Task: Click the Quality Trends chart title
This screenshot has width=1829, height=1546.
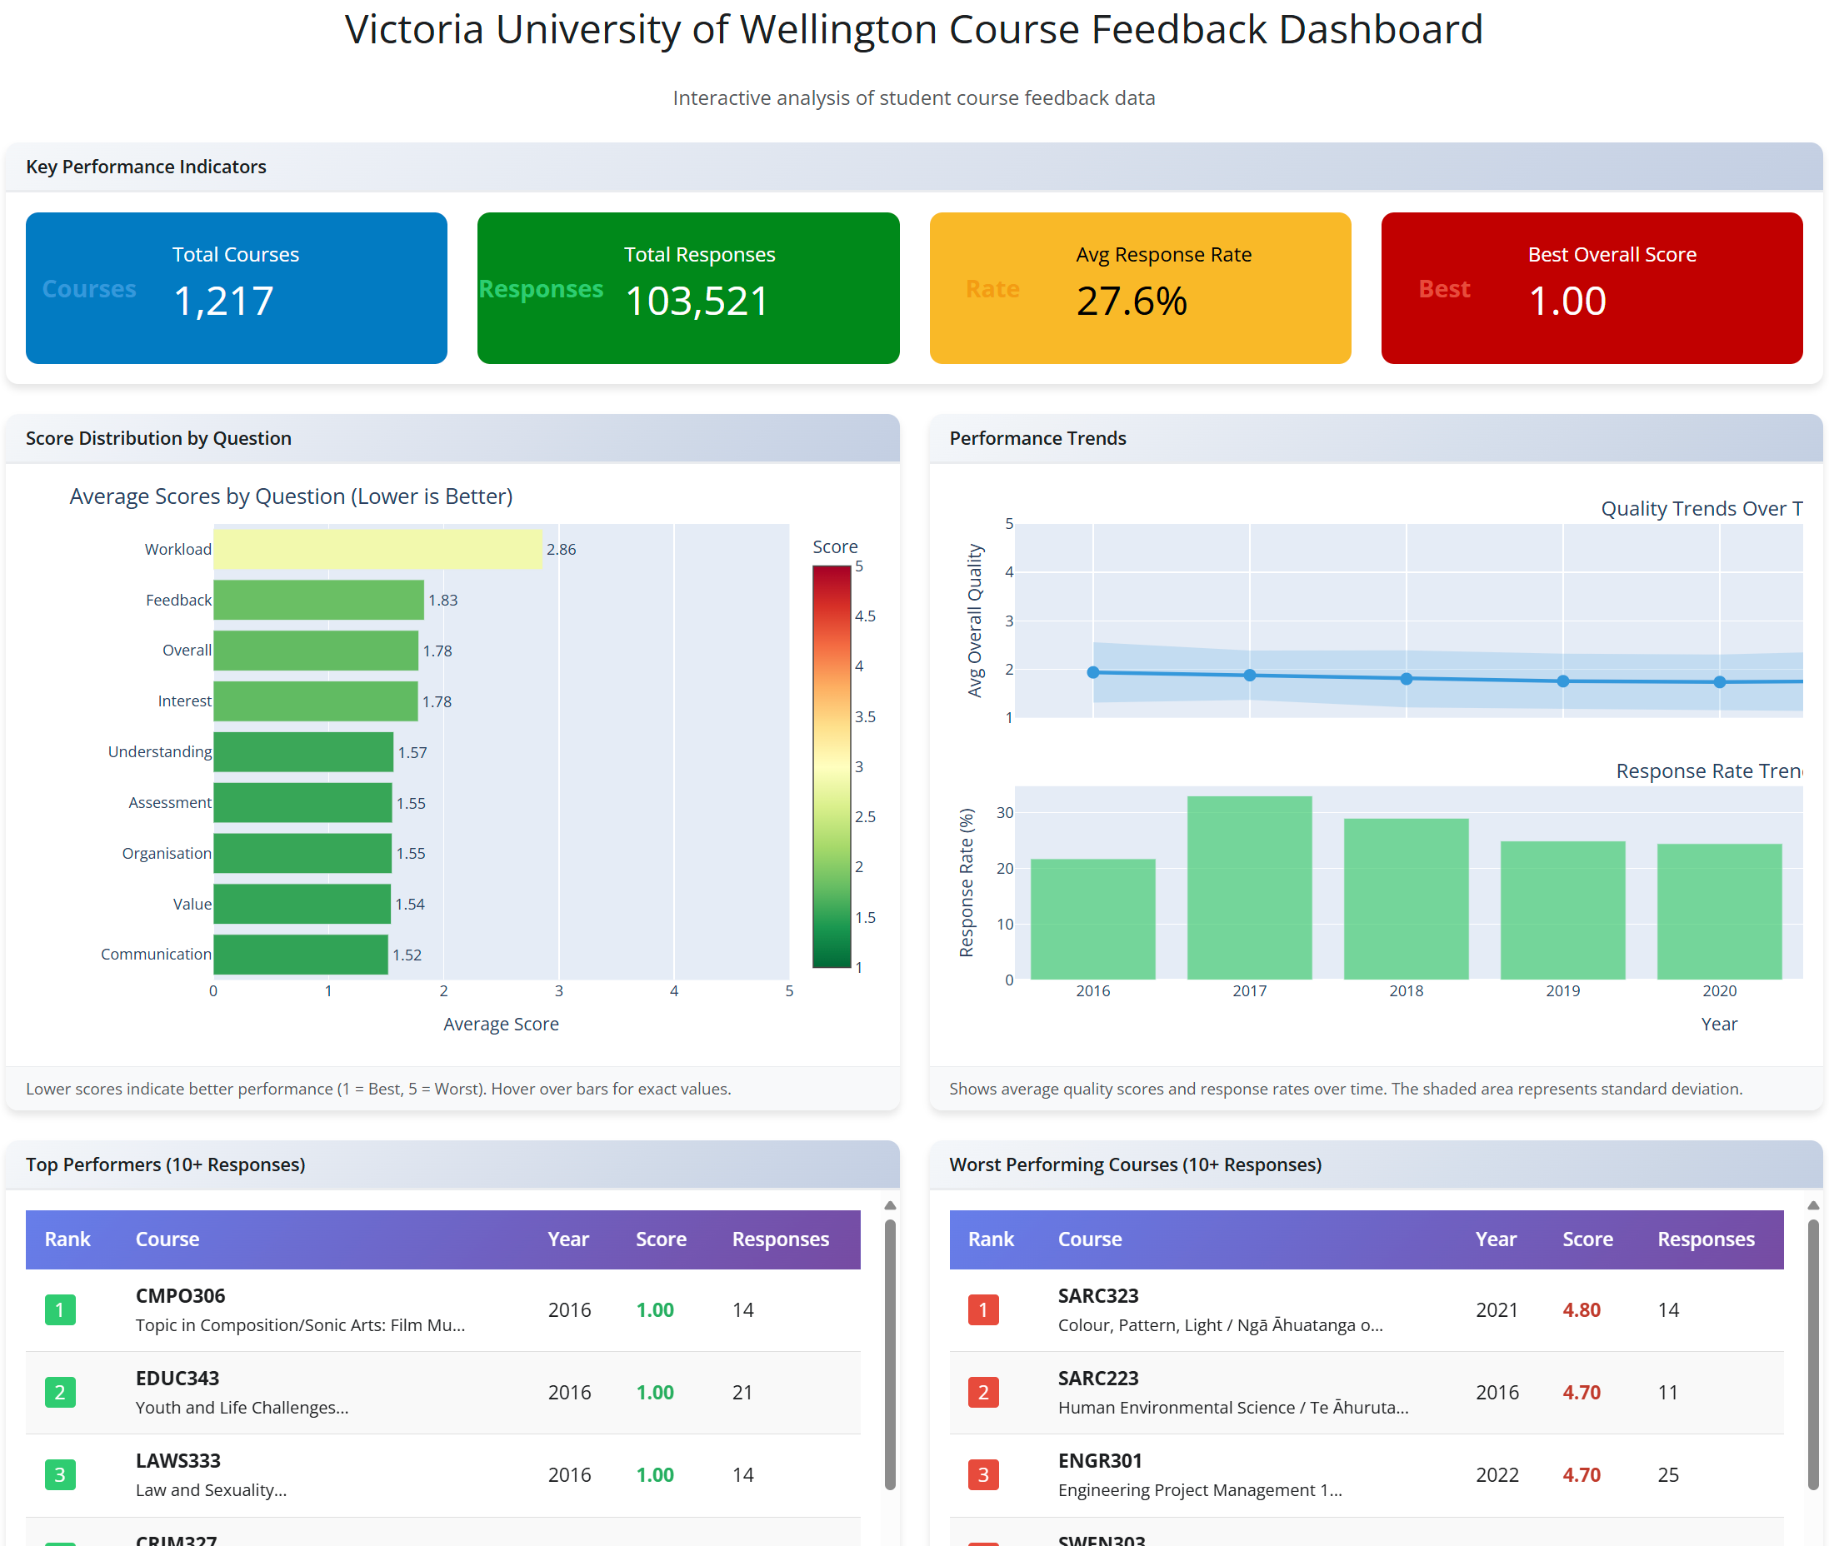Action: coord(1701,508)
